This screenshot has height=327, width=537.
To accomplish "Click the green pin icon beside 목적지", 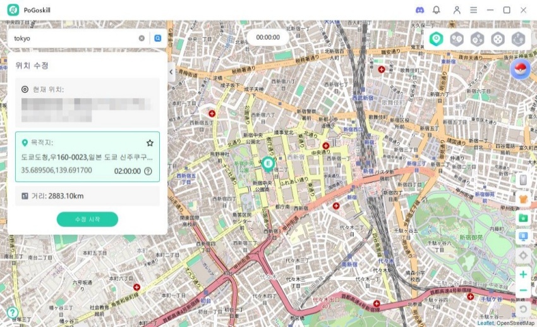I will tap(25, 143).
